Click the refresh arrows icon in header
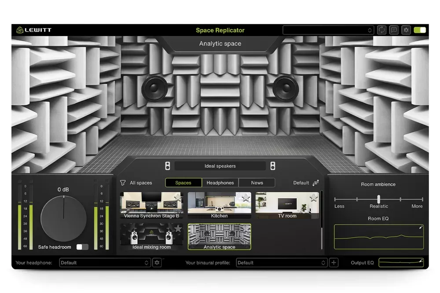The image size is (440, 293). 381,30
